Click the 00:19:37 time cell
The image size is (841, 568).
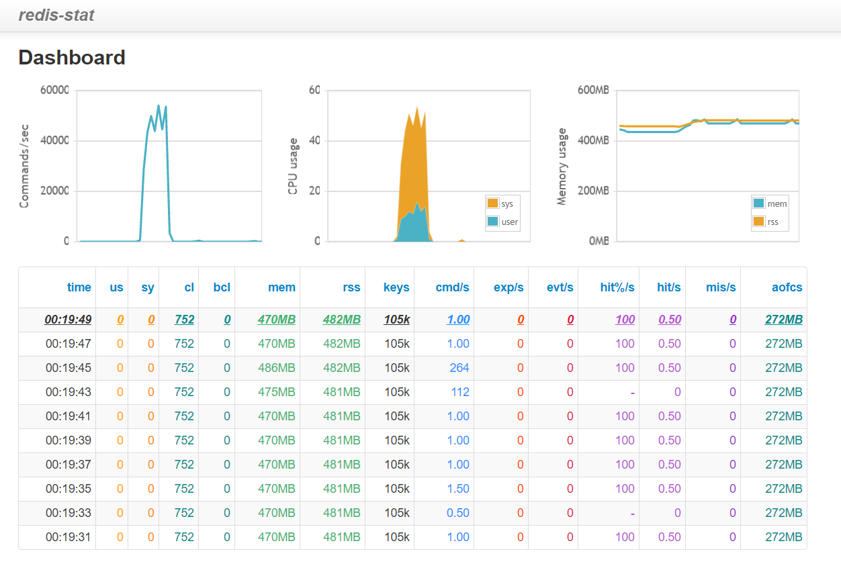(68, 465)
